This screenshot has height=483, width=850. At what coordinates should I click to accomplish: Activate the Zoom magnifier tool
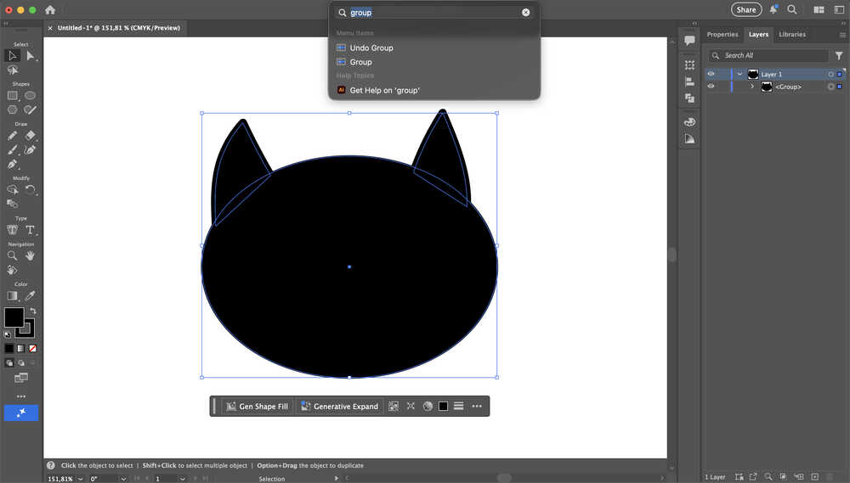[13, 256]
